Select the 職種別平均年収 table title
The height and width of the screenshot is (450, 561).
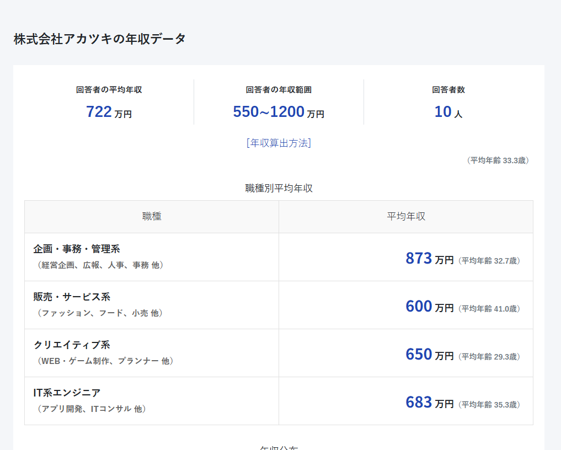coord(279,188)
